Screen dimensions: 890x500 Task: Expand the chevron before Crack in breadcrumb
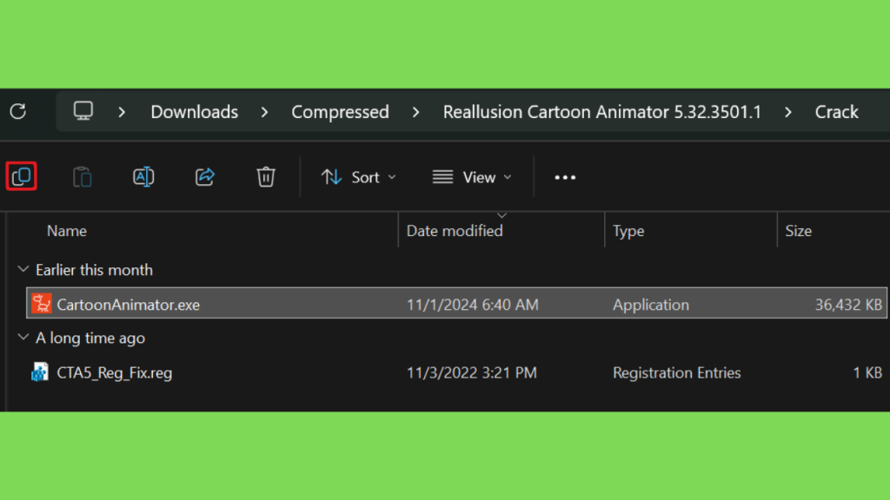pos(787,112)
